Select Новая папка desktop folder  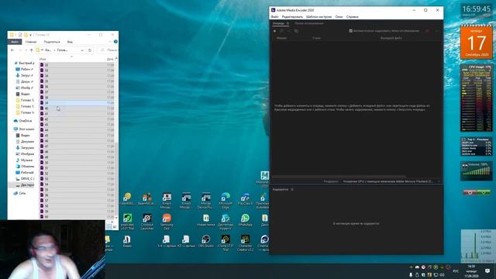tap(206, 220)
